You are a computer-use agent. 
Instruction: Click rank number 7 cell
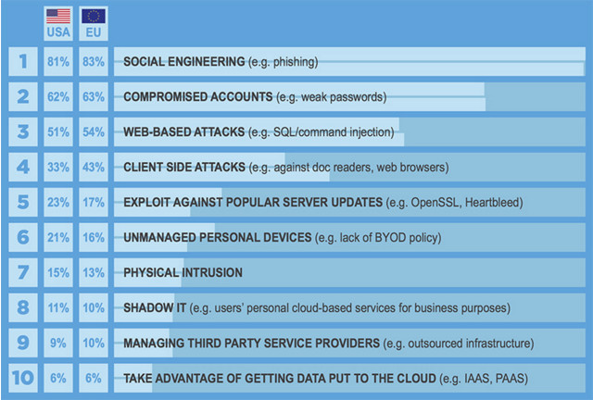pyautogui.click(x=23, y=272)
